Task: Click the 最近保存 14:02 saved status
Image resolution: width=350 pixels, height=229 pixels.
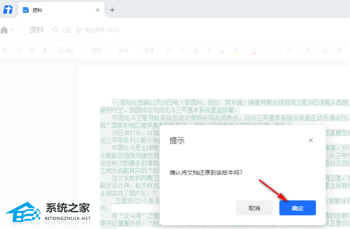Action: (98, 30)
